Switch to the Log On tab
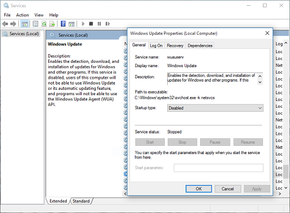Screen dimensions: 290x213 pyautogui.click(x=156, y=45)
